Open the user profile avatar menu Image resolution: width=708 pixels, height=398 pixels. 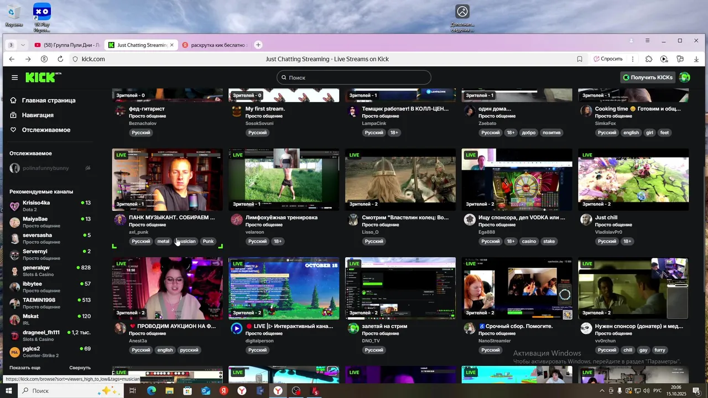click(685, 77)
